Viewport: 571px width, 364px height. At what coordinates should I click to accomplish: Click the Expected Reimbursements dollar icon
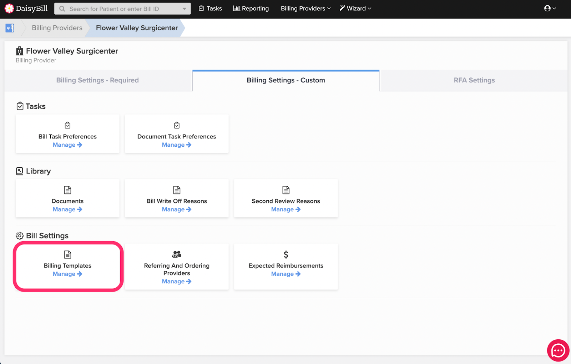click(286, 254)
